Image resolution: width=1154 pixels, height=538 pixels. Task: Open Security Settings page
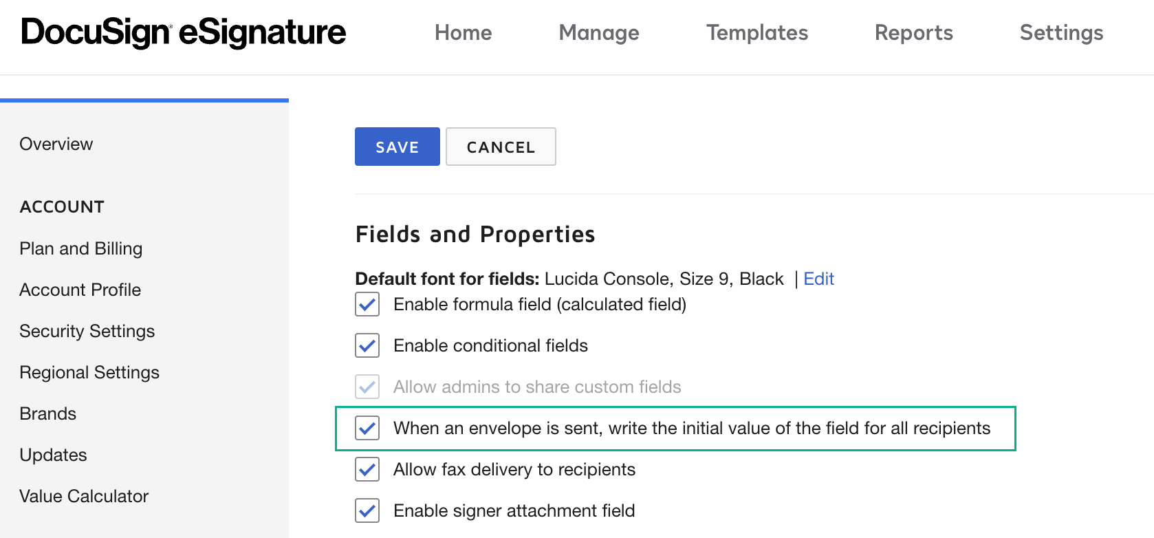87,331
